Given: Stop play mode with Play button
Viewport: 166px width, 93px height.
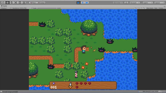Looking at the screenshot, I should tap(78, 3).
